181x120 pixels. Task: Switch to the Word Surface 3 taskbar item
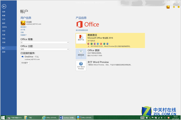click(x=67, y=118)
